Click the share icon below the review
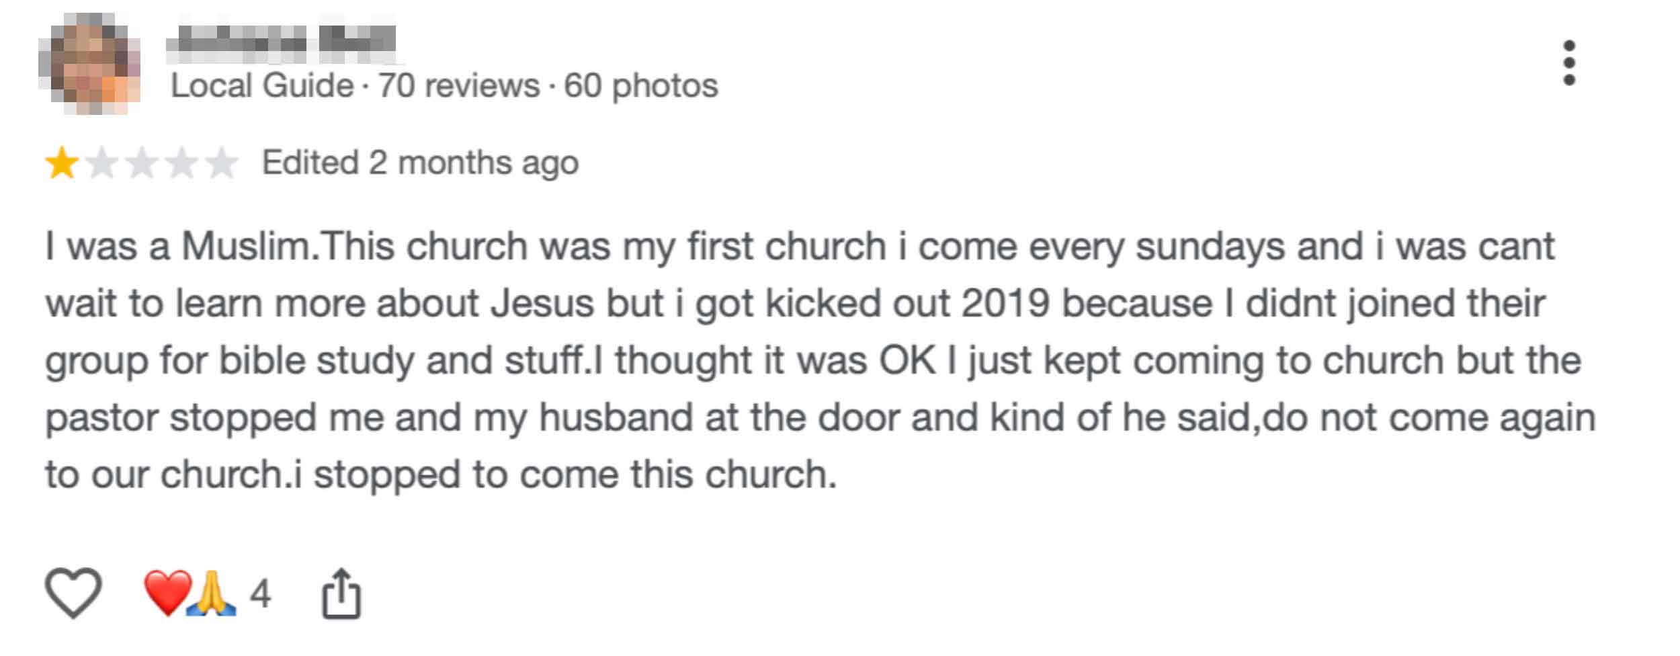1680x656 pixels. [341, 593]
